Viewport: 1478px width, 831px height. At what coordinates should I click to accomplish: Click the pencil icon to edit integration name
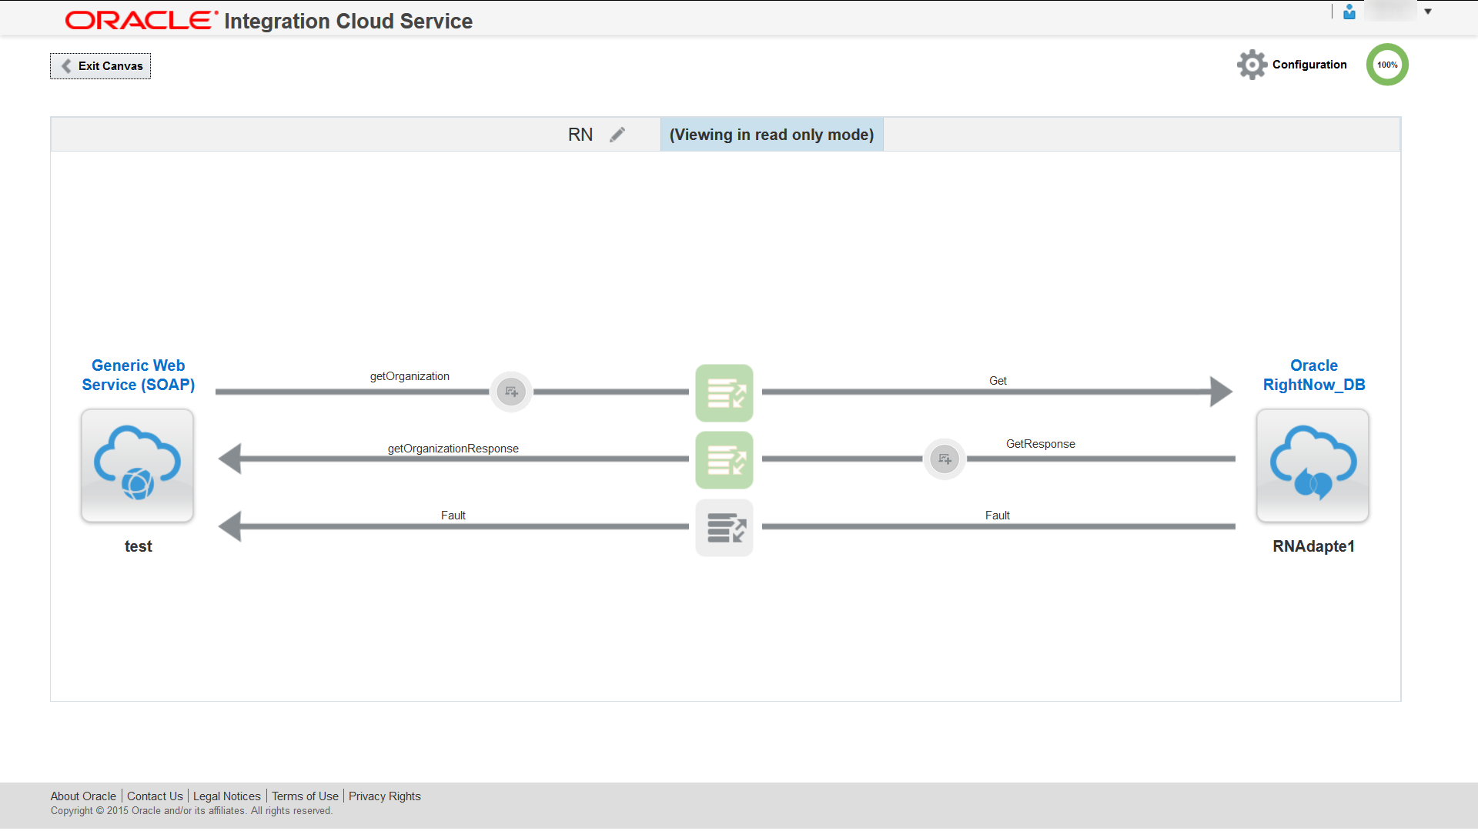point(617,134)
